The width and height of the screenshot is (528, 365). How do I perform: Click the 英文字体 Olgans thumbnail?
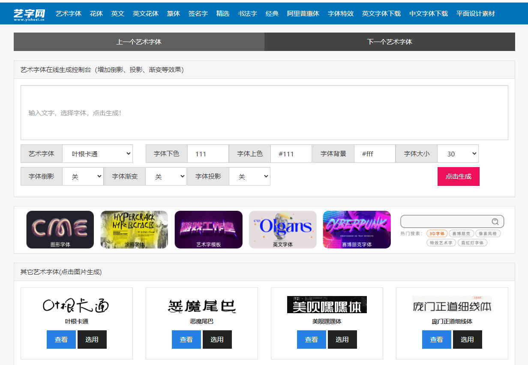click(282, 230)
